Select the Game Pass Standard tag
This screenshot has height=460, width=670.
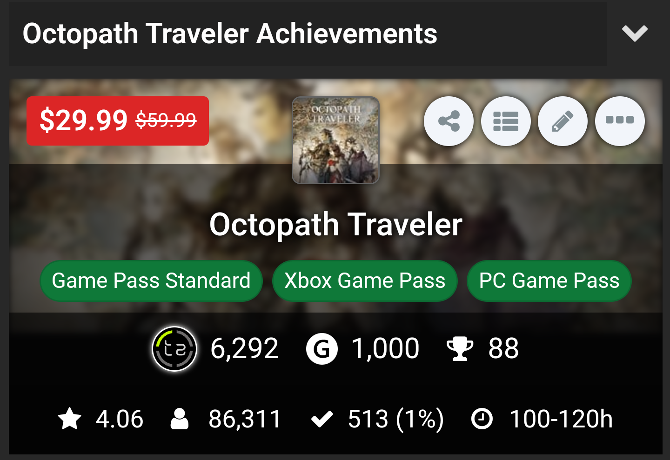151,281
